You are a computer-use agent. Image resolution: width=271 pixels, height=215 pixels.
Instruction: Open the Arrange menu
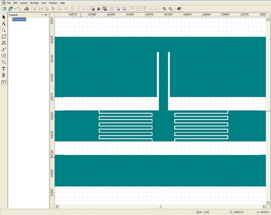(x=34, y=3)
